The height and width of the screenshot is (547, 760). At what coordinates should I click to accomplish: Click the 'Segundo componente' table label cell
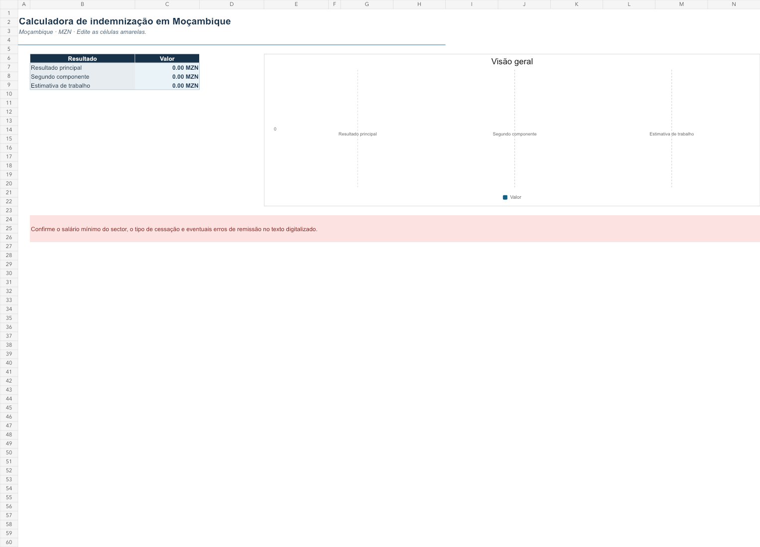click(x=82, y=77)
